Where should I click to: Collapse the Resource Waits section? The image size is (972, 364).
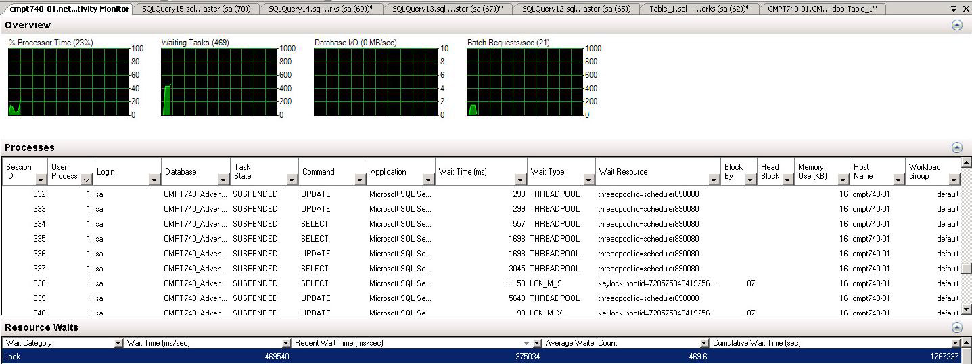(956, 327)
